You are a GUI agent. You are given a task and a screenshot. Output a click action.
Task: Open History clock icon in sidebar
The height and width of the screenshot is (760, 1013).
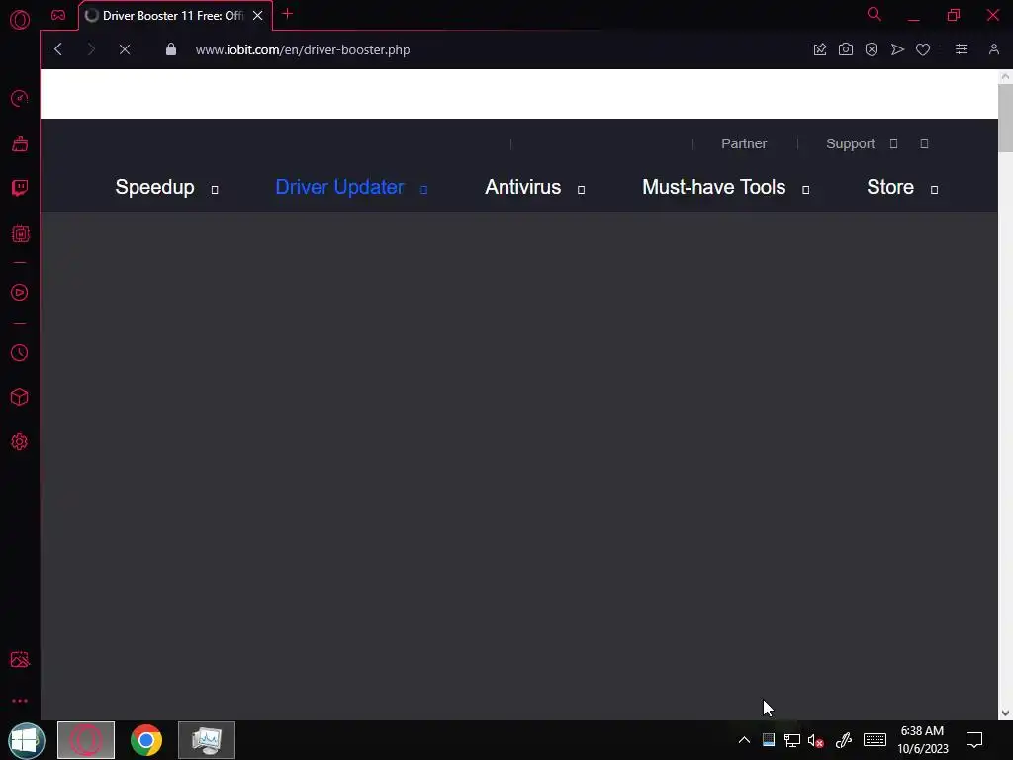(20, 353)
